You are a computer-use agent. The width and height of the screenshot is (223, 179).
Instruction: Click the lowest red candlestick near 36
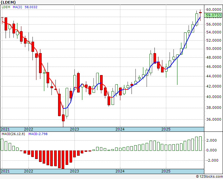tap(63, 118)
